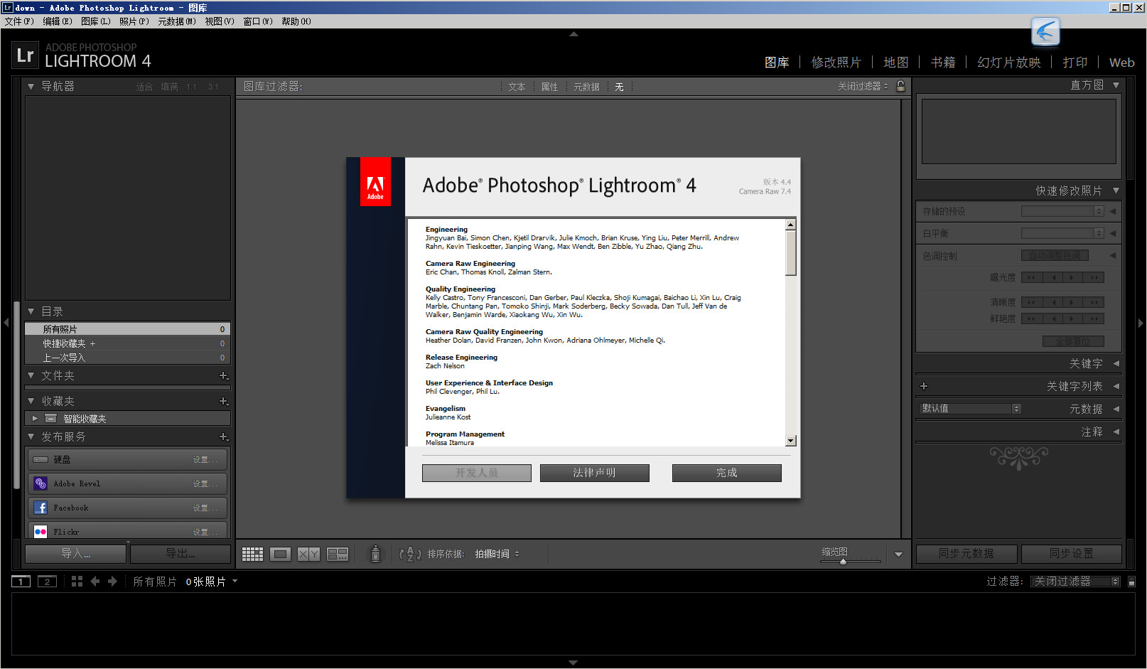Click the Sync Metadata (同步元数据) button

967,554
